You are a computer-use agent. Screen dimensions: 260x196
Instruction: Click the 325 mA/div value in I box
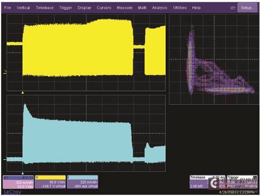pyautogui.click(x=89, y=182)
